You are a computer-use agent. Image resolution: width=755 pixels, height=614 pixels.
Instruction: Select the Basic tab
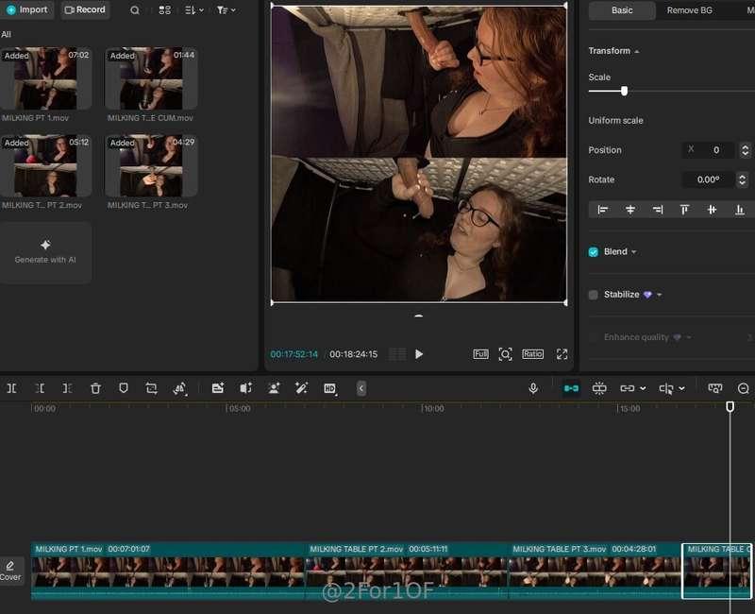(622, 10)
